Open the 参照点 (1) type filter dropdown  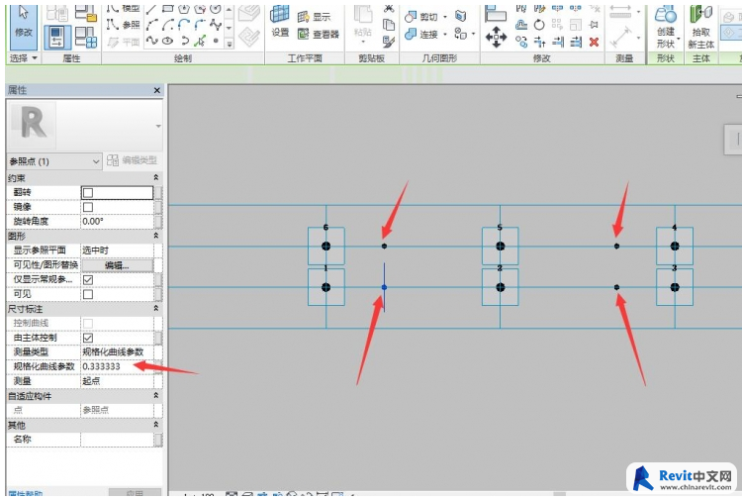coord(54,161)
